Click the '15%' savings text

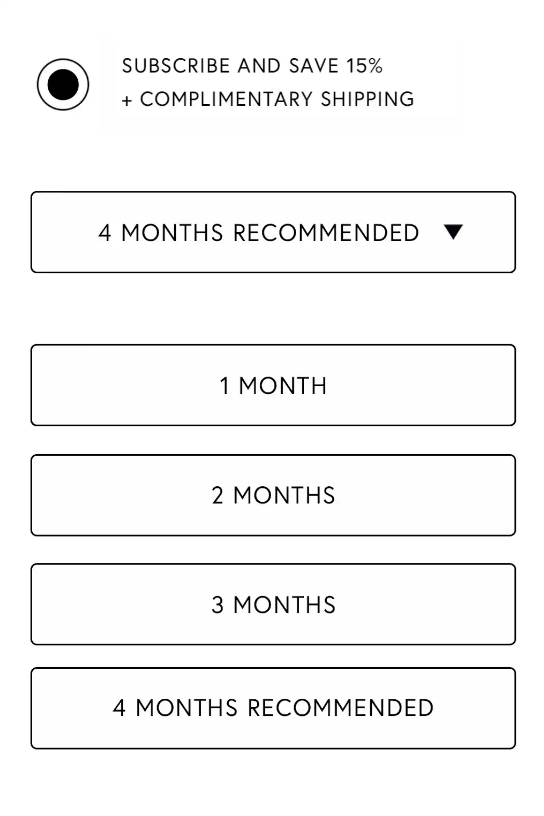click(x=365, y=66)
